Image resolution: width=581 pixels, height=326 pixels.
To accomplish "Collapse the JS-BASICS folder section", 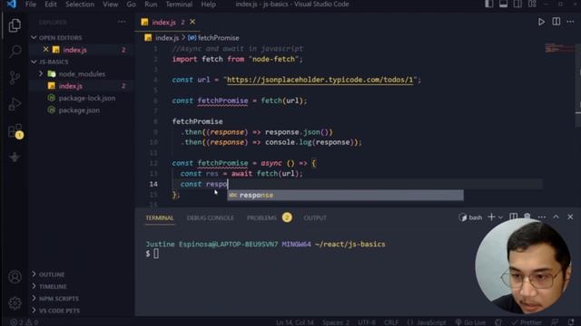I will tap(34, 62).
